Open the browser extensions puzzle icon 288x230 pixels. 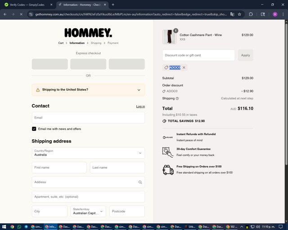click(251, 14)
